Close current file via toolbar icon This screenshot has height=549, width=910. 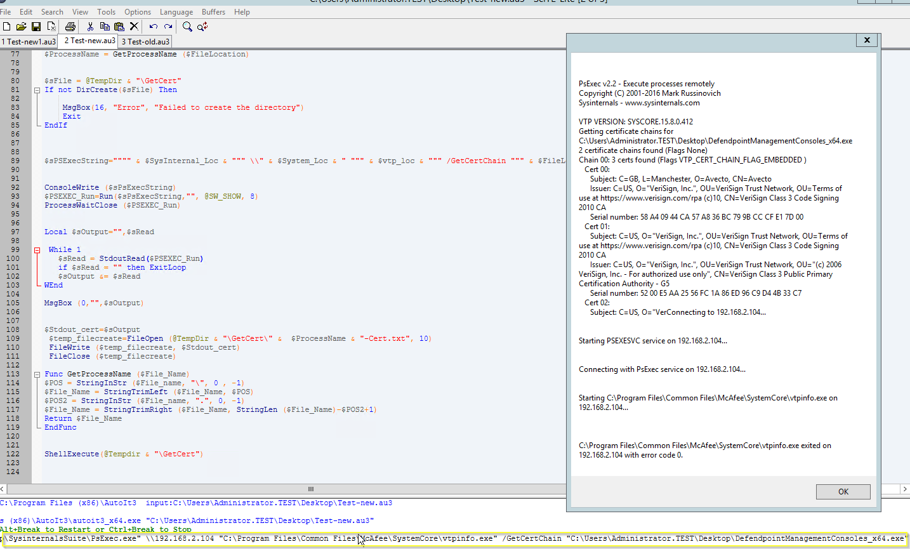point(51,27)
